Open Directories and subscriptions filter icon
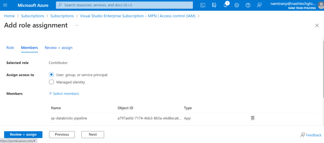 pyautogui.click(x=214, y=5)
